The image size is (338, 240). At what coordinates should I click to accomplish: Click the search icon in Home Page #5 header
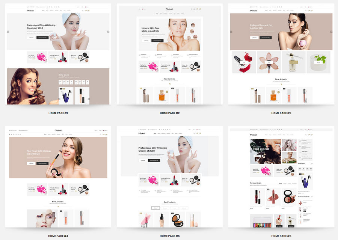[x=194, y=133]
